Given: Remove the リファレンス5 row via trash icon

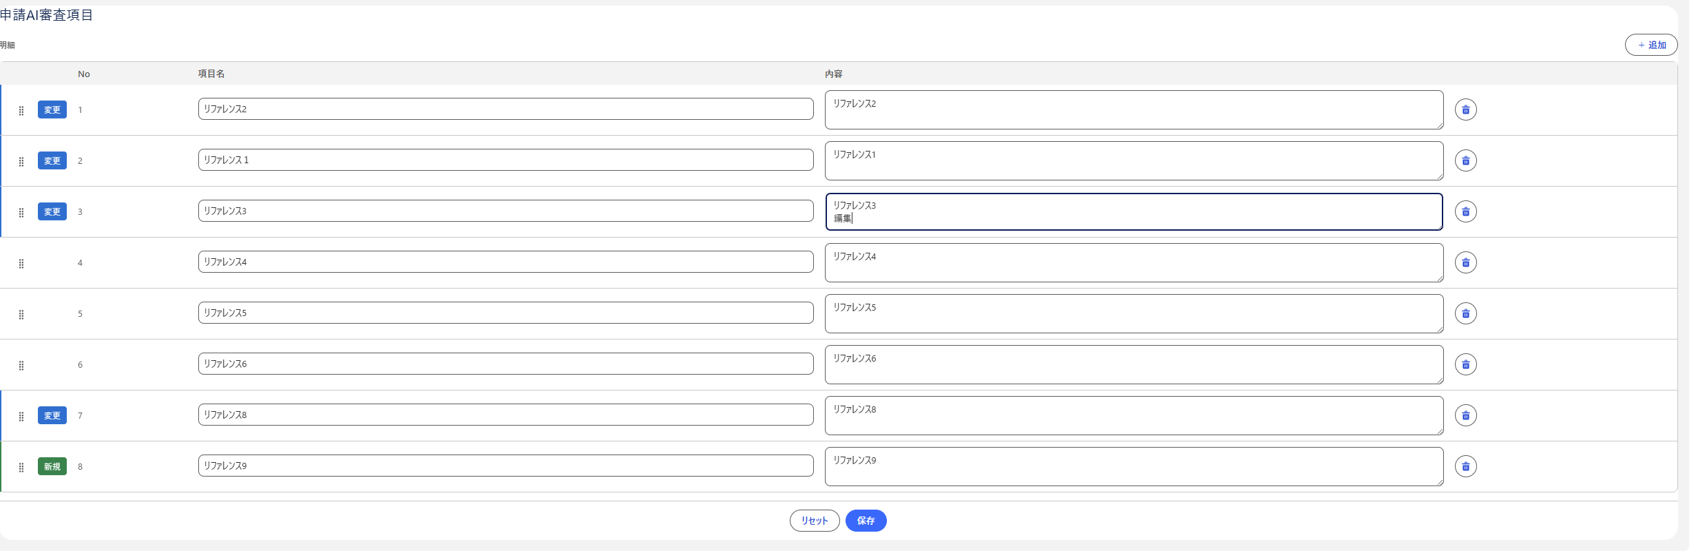Looking at the screenshot, I should [x=1465, y=313].
